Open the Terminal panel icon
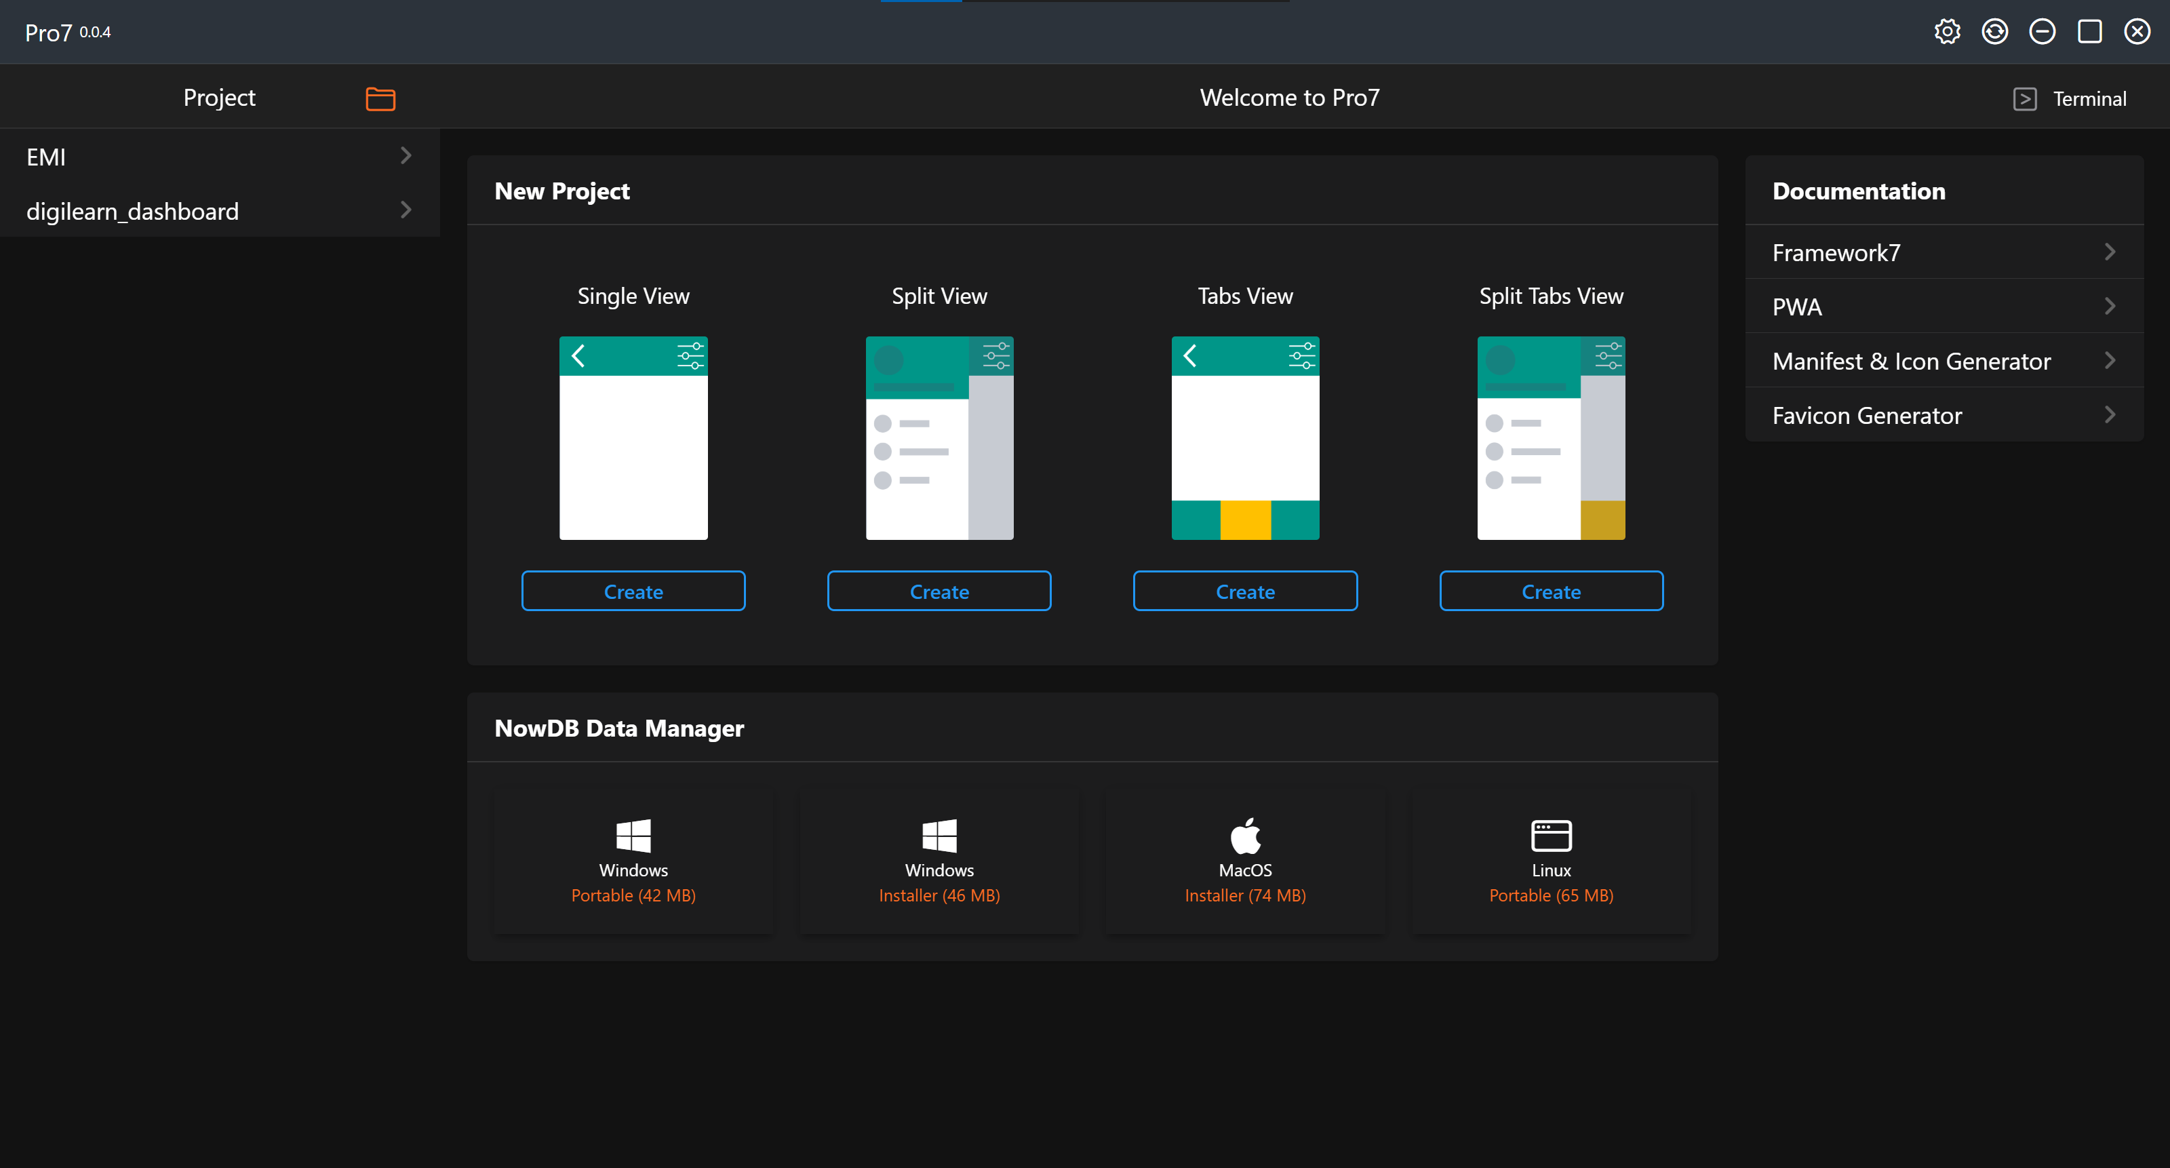 click(2025, 98)
